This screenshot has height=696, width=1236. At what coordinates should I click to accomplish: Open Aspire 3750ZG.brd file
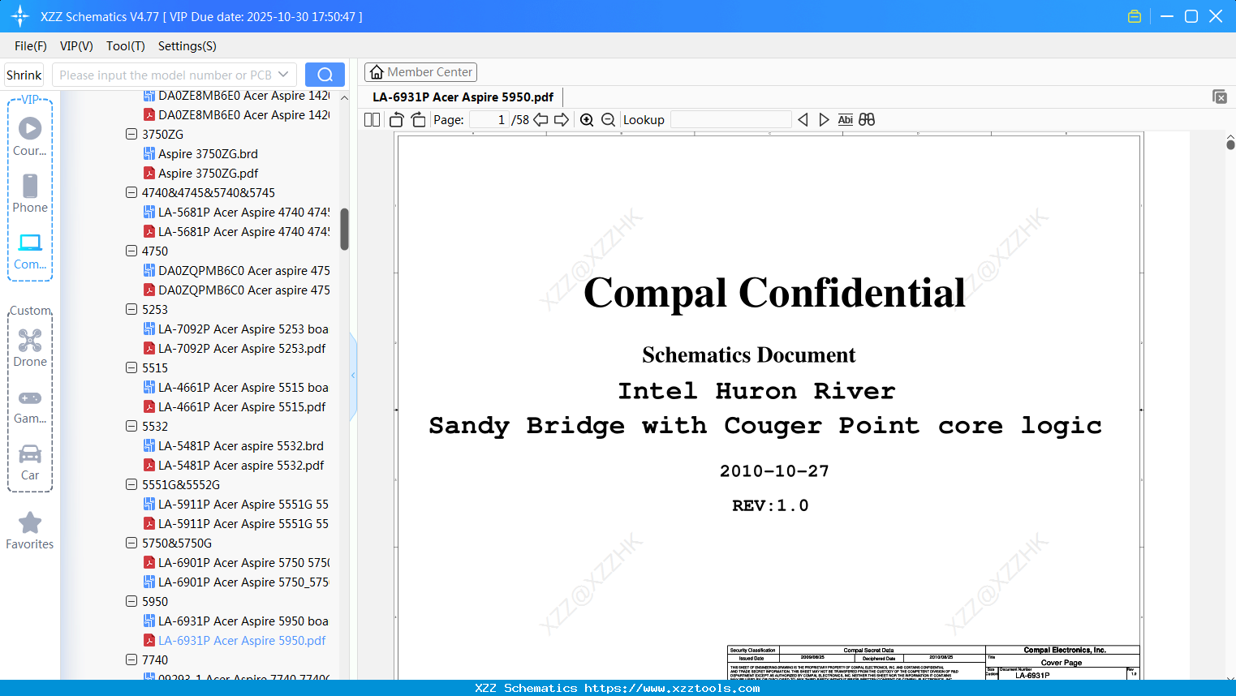click(x=200, y=153)
